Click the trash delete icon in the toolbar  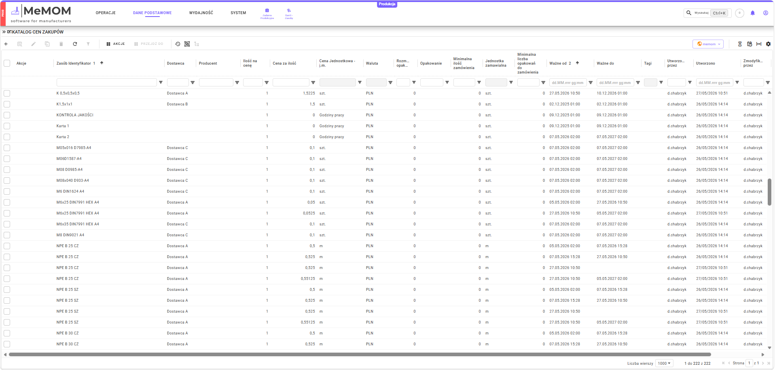[x=61, y=44]
